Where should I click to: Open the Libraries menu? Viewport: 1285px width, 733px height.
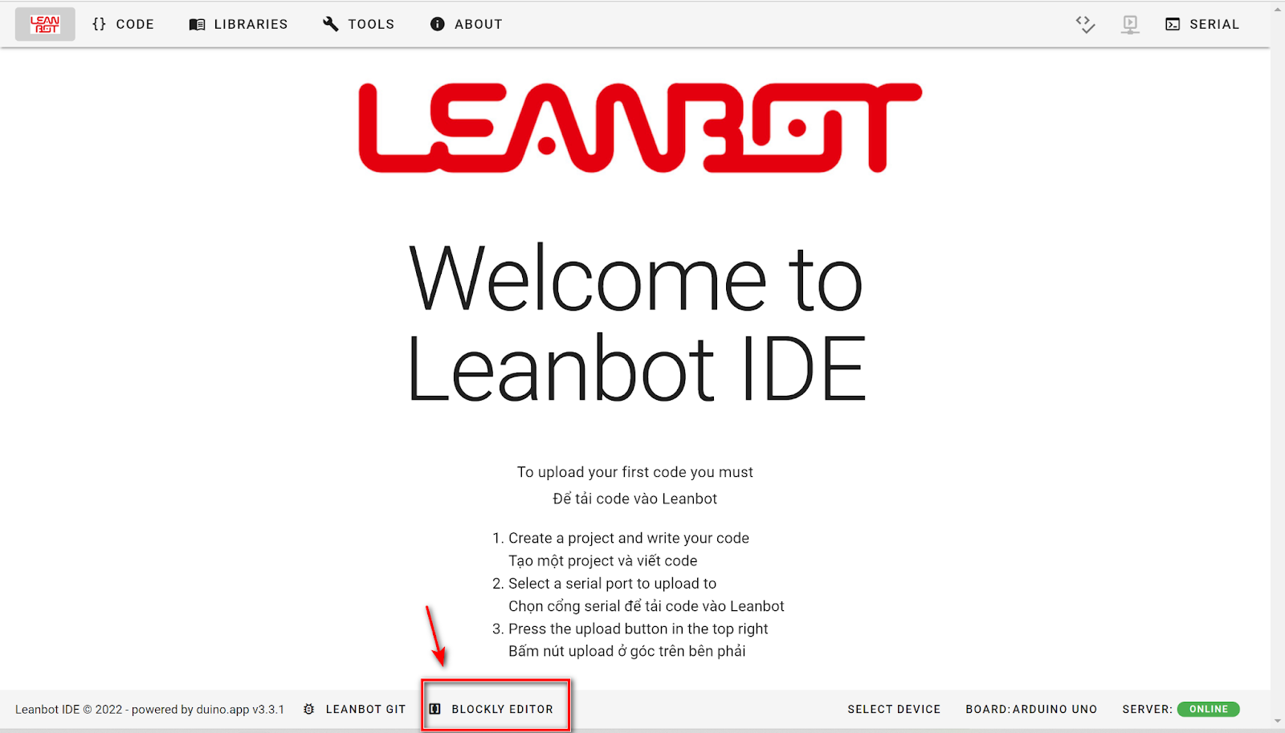(239, 24)
